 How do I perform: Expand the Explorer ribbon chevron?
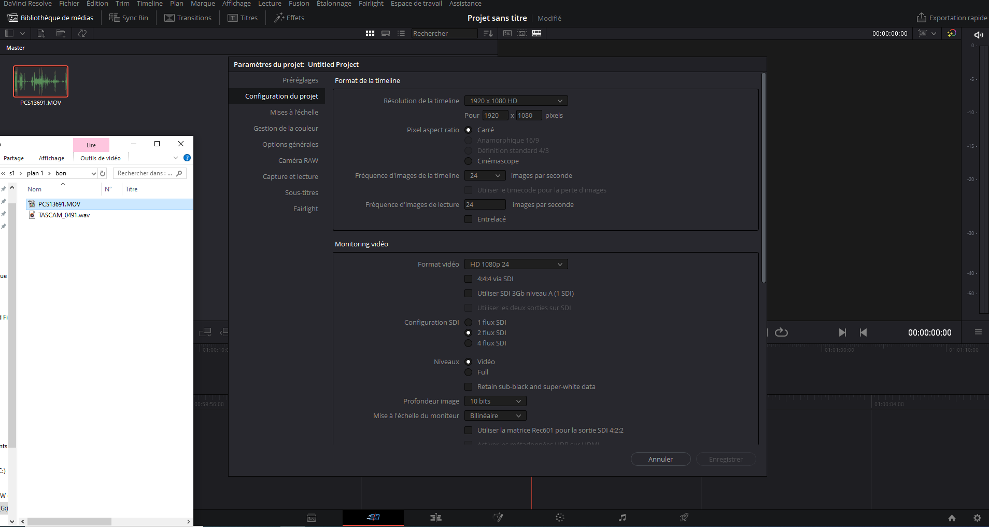pos(176,158)
